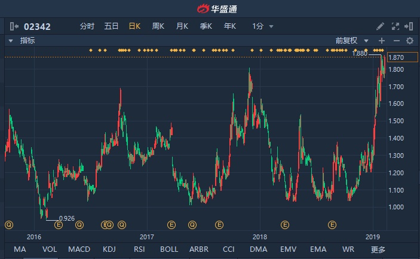This screenshot has width=420, height=259.
Task: Toggle the MACD indicator
Action: click(79, 249)
